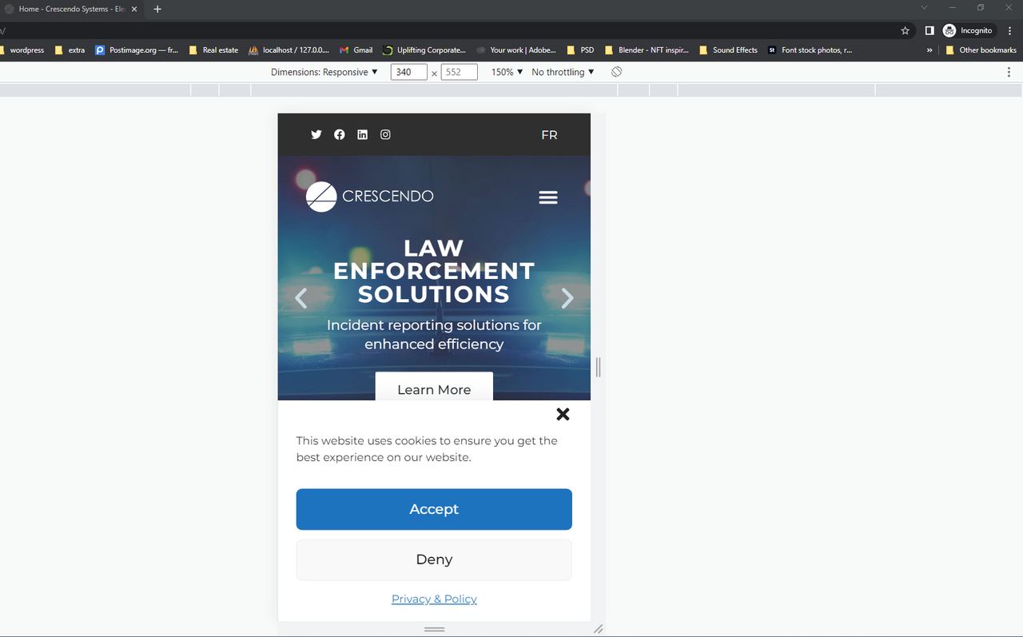Open the Blender - NFT inspir bookmarks folder
Image resolution: width=1023 pixels, height=637 pixels.
pos(647,50)
